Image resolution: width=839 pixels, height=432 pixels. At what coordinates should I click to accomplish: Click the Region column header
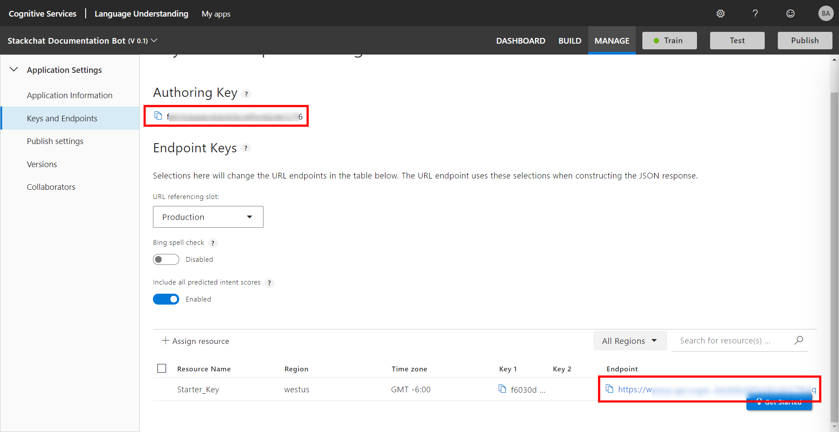[296, 369]
